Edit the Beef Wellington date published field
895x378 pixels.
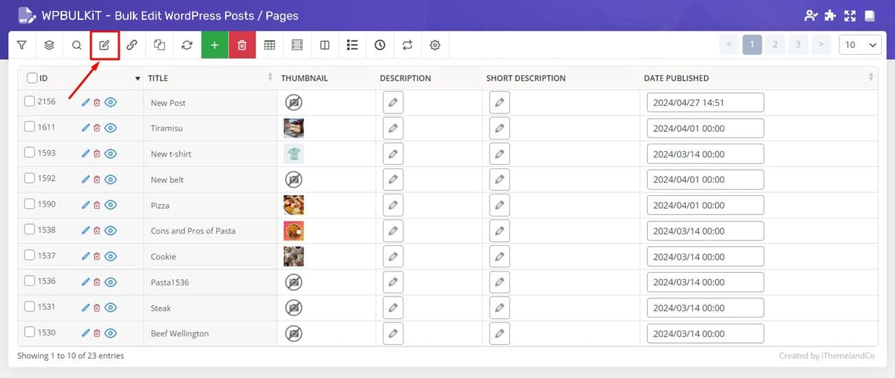(x=706, y=333)
